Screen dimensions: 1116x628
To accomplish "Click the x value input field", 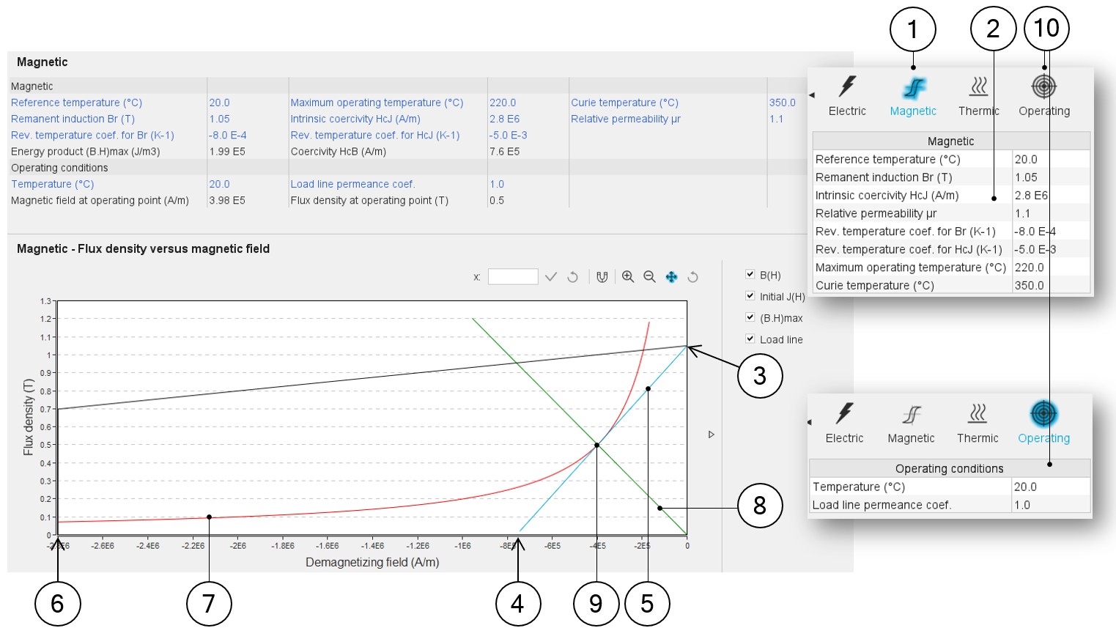I will (x=512, y=277).
